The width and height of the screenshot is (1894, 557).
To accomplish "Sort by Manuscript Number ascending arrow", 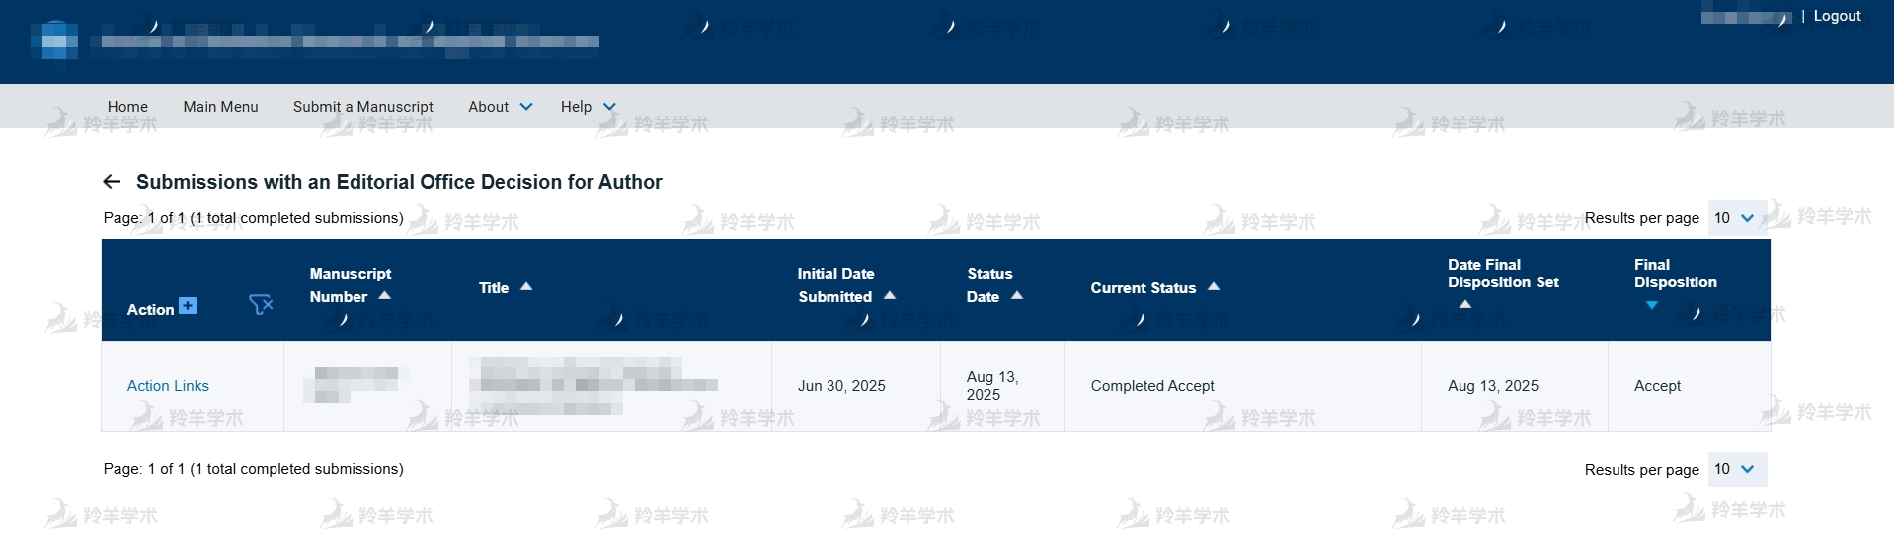I will click(385, 296).
